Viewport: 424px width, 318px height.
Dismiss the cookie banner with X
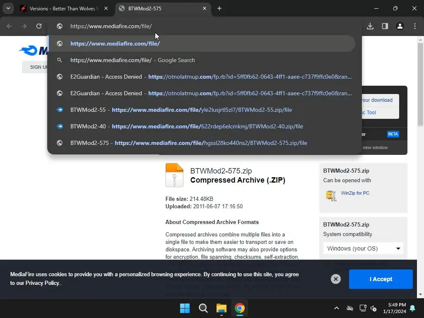pyautogui.click(x=335, y=279)
